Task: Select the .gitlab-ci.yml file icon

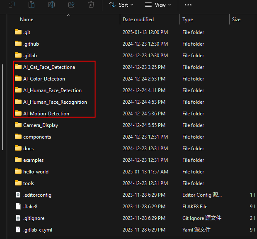Action: tap(18, 229)
